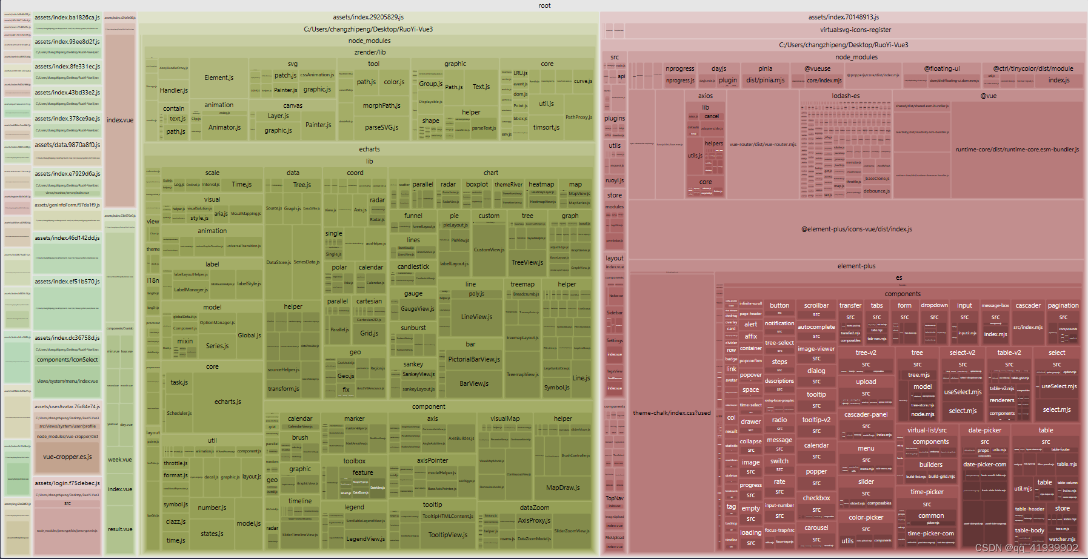Select the Series.js block
This screenshot has width=1088, height=559.
(x=217, y=346)
